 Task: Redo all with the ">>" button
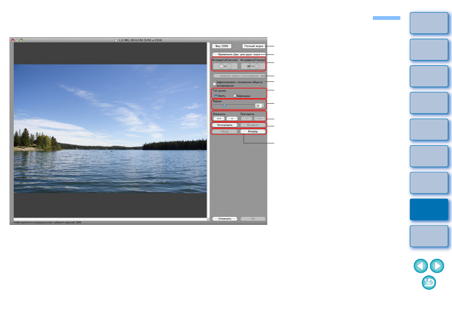[260, 119]
